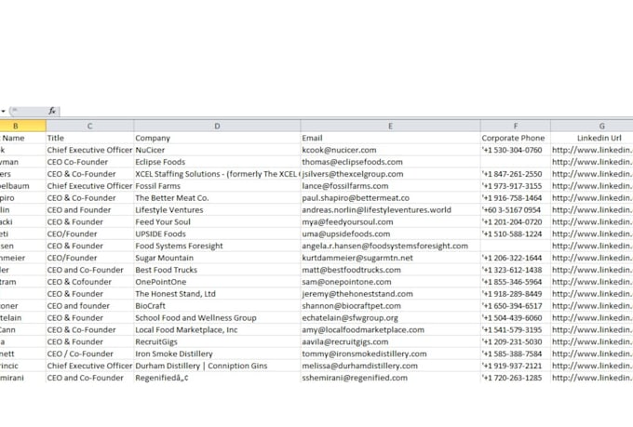The width and height of the screenshot is (633, 427).
Task: Click email kcook@nucicer.com
Action: (x=339, y=150)
